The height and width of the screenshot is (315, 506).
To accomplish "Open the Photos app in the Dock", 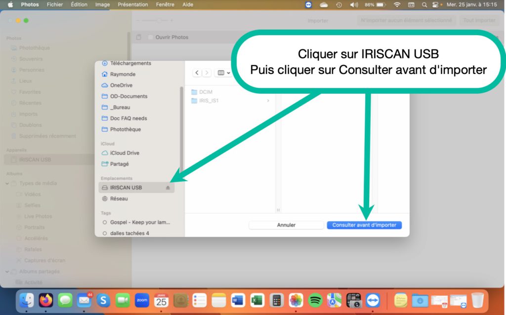I will pos(296,300).
